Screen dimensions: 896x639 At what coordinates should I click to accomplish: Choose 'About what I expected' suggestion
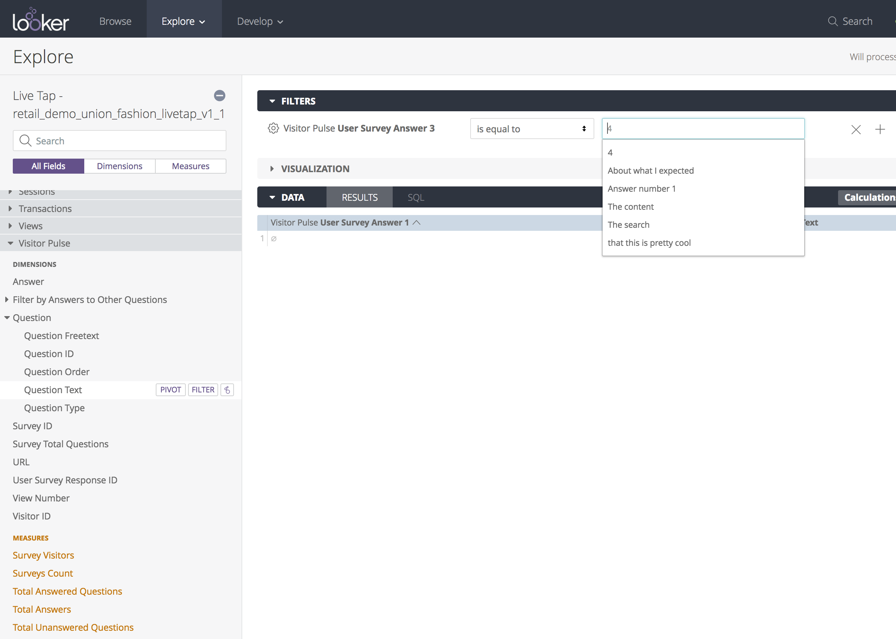click(x=703, y=171)
